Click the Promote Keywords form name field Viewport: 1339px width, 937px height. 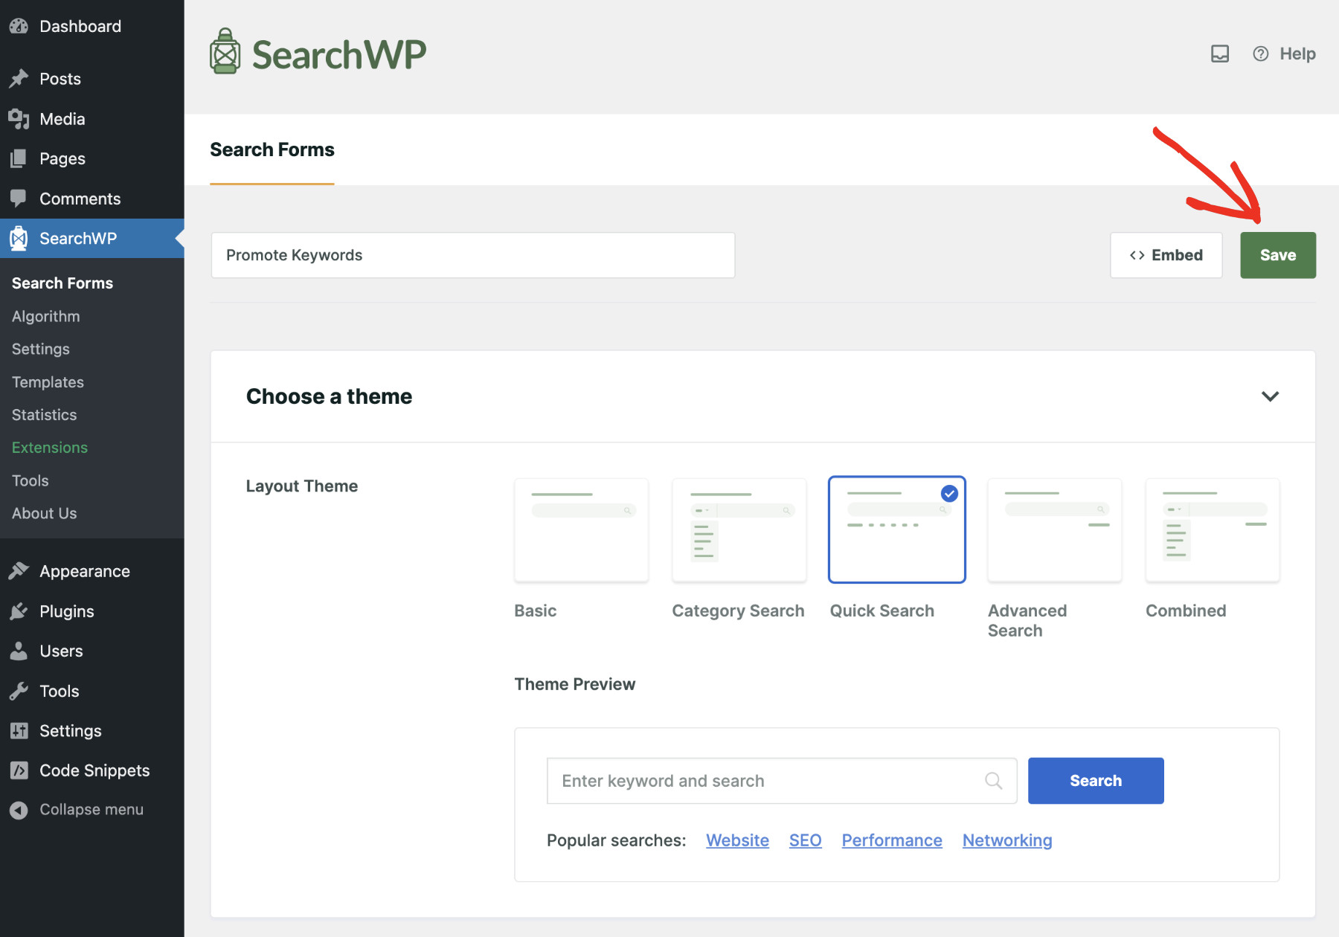[x=473, y=255]
